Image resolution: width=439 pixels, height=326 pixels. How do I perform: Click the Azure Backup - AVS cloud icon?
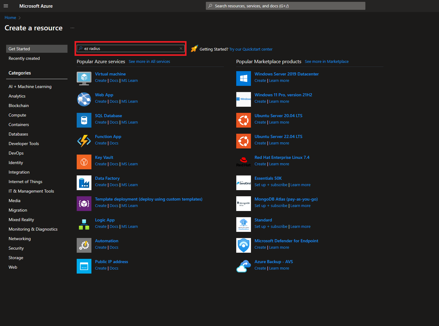(244, 266)
